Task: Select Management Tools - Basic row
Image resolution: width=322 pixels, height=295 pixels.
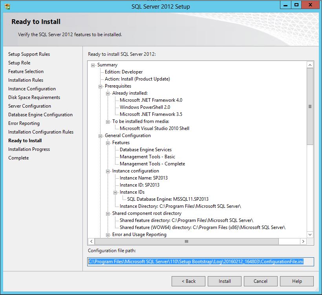Action: pos(147,157)
